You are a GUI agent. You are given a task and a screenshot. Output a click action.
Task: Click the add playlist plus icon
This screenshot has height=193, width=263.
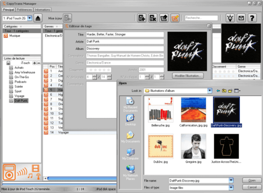point(35,63)
